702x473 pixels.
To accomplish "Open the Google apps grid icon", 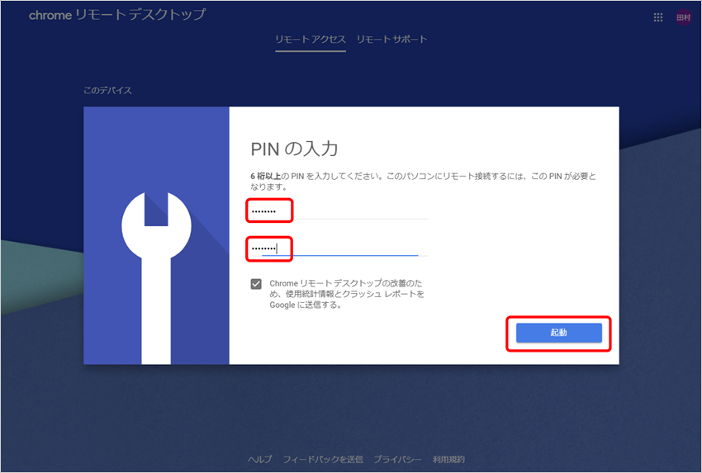I will pyautogui.click(x=657, y=17).
